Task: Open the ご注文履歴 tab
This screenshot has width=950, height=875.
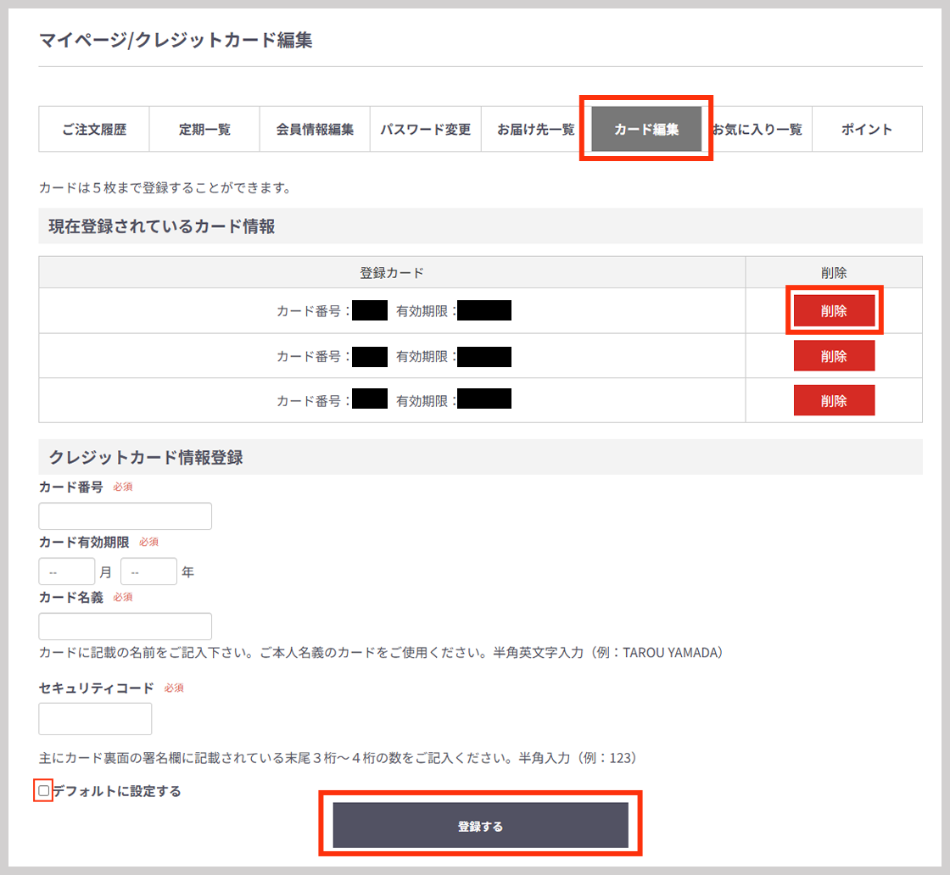Action: (94, 130)
